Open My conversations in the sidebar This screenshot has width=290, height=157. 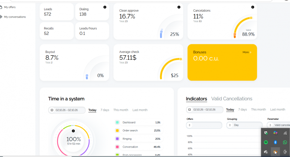[x=15, y=17]
